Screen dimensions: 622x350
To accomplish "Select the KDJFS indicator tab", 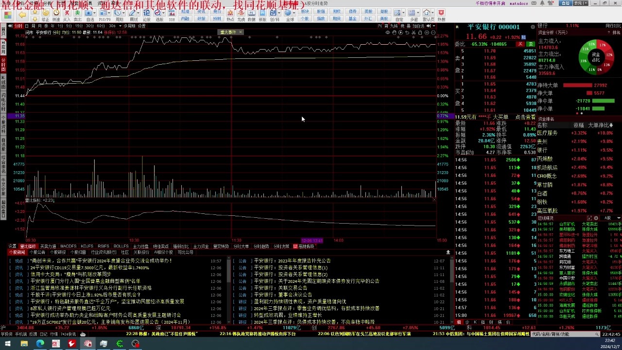I will (87, 246).
